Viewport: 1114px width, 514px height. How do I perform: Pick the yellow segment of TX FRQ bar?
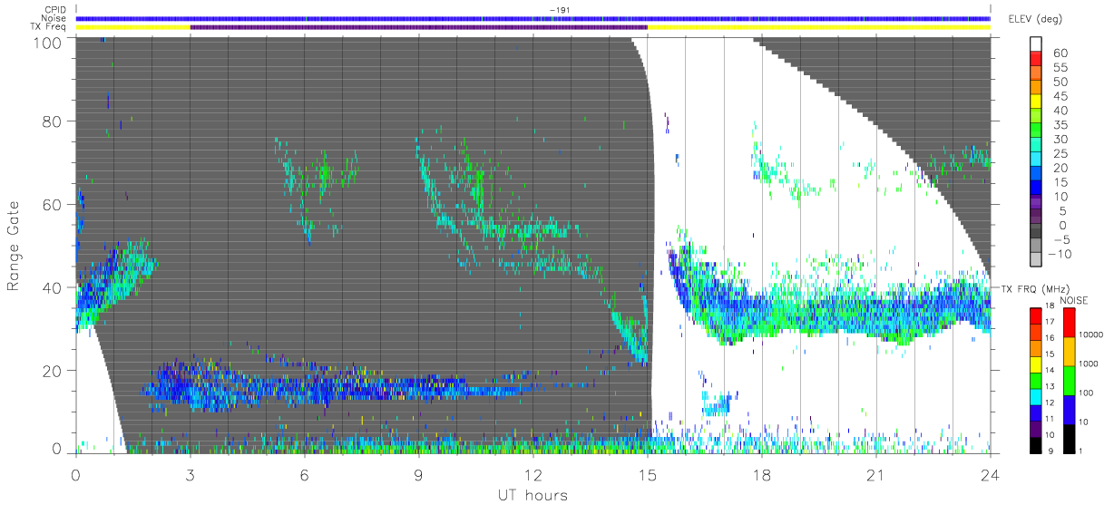(x=1036, y=364)
